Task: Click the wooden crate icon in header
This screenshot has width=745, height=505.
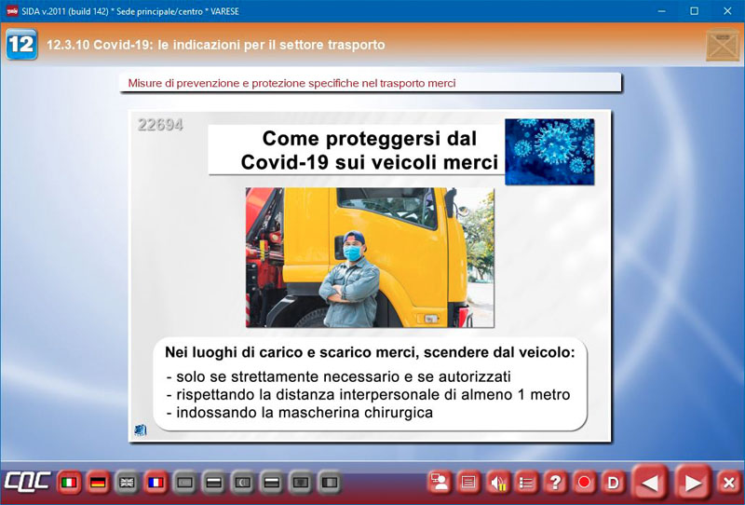Action: (x=722, y=45)
